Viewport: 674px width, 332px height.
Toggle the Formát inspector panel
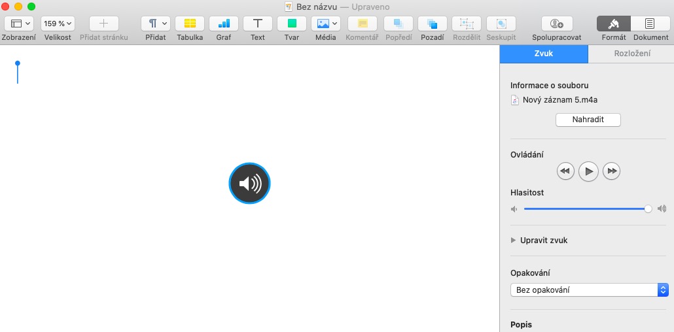pos(613,24)
